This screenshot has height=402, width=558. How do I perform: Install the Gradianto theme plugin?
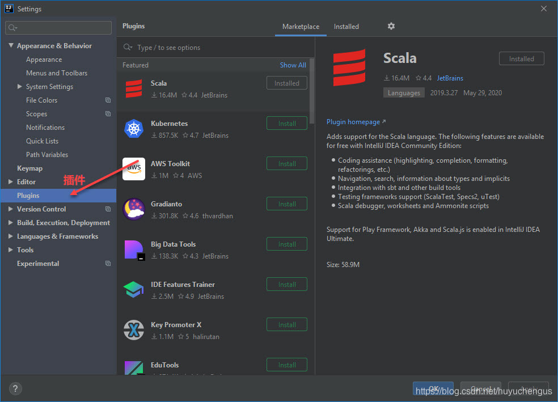[x=287, y=204]
